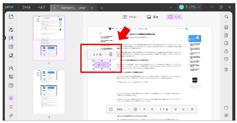
Task: Open the Form preparation tool
Action: 11,47
